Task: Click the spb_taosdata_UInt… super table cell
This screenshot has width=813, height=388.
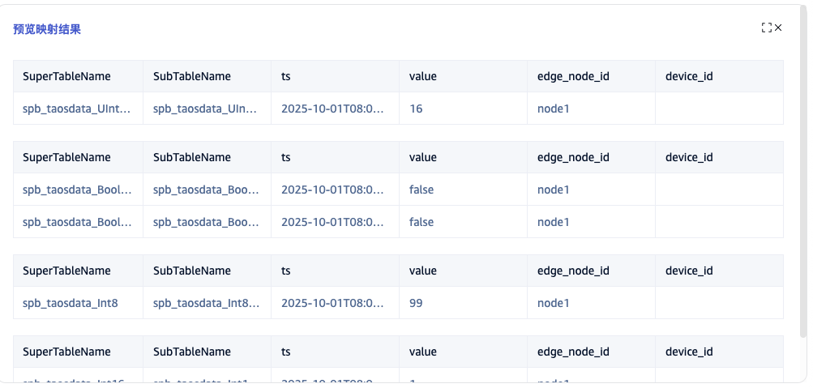Action: tap(76, 109)
